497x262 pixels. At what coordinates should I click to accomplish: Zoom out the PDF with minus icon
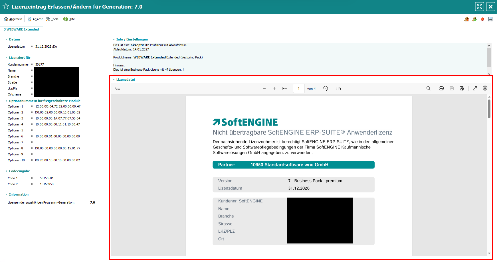point(264,88)
